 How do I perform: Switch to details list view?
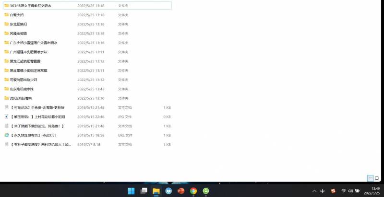click(x=371, y=178)
